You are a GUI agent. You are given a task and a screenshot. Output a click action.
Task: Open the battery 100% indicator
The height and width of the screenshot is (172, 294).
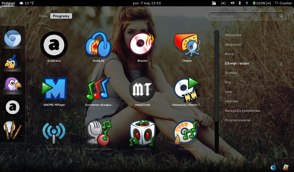(x=262, y=3)
